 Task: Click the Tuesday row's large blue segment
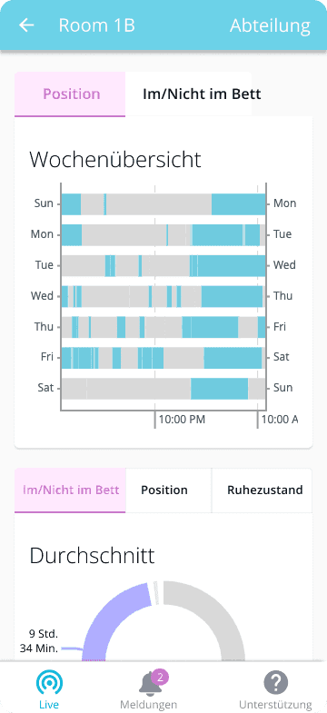point(232,266)
